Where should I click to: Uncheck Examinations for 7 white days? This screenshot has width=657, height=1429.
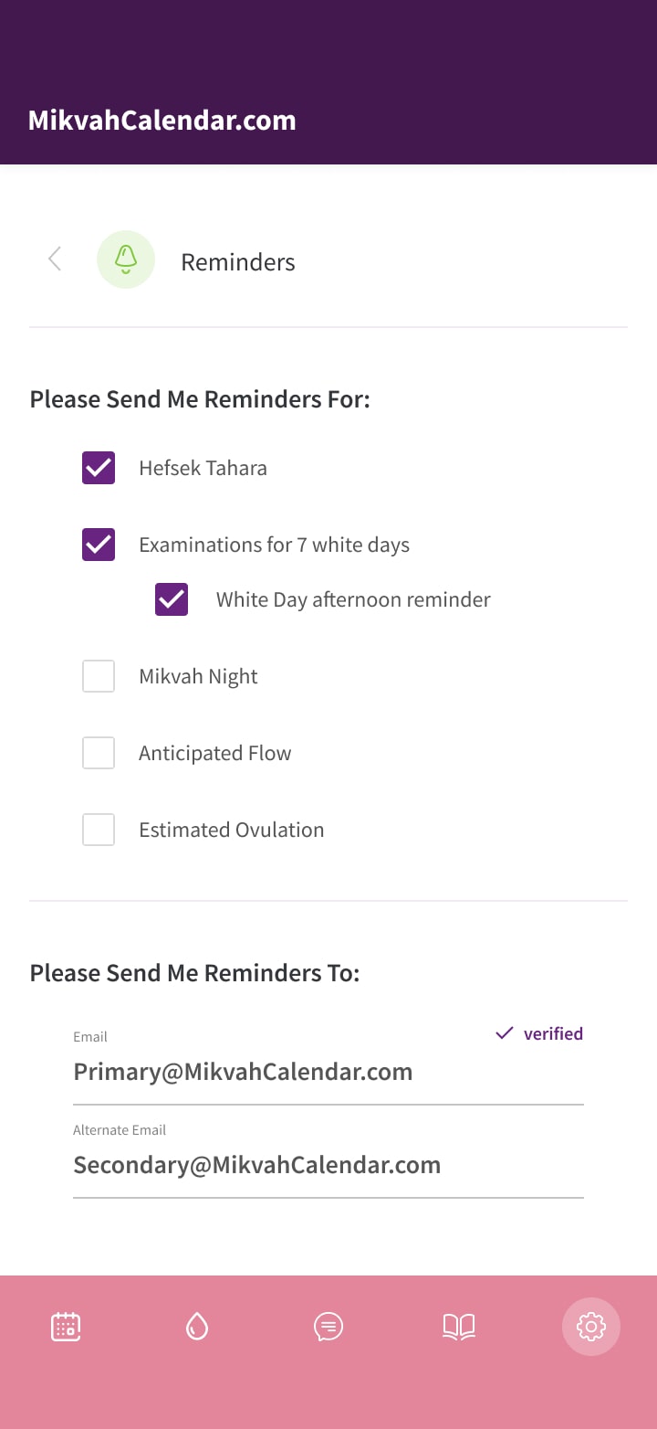[x=99, y=545]
